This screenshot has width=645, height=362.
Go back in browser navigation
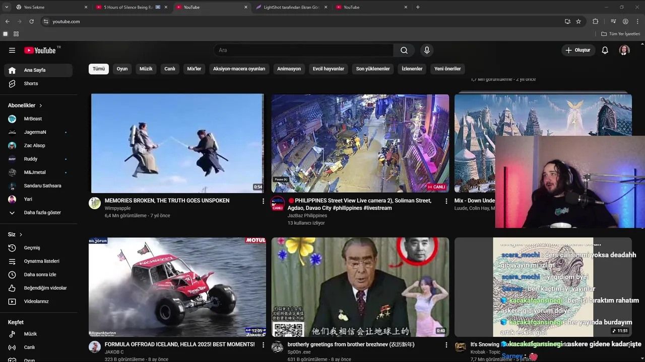coord(7,22)
